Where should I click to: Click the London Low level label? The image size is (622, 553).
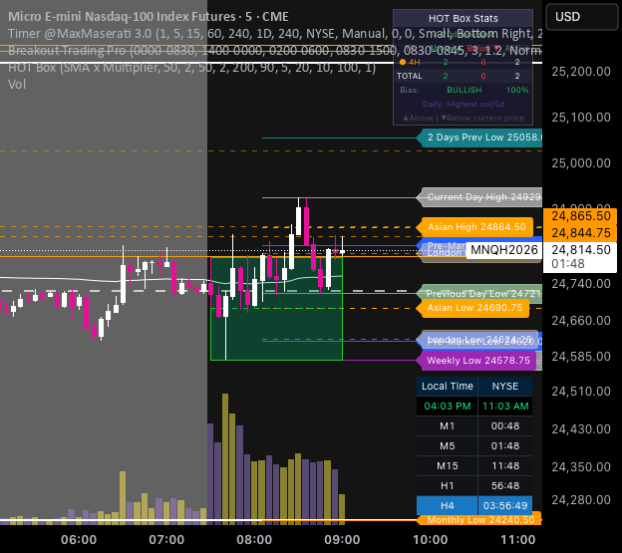pos(478,340)
